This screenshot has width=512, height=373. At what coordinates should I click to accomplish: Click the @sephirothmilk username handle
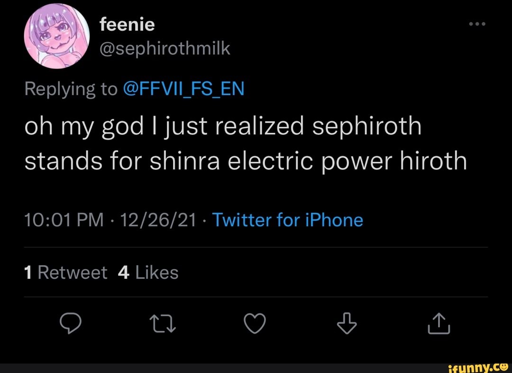coord(165,47)
